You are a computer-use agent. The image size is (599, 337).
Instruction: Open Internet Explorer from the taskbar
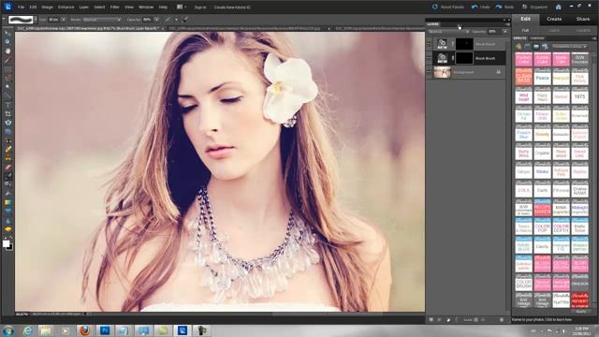[27, 330]
